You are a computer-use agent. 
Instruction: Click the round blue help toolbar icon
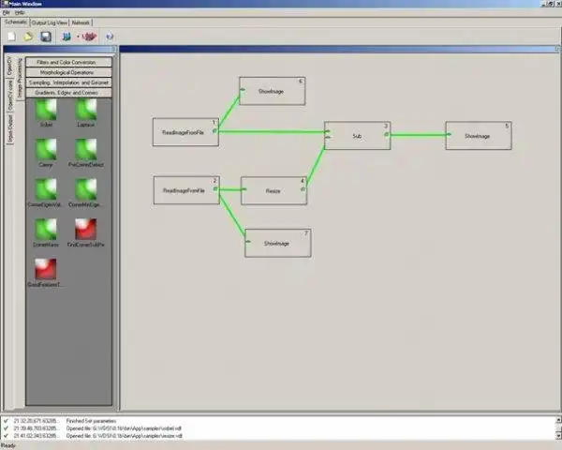click(110, 37)
